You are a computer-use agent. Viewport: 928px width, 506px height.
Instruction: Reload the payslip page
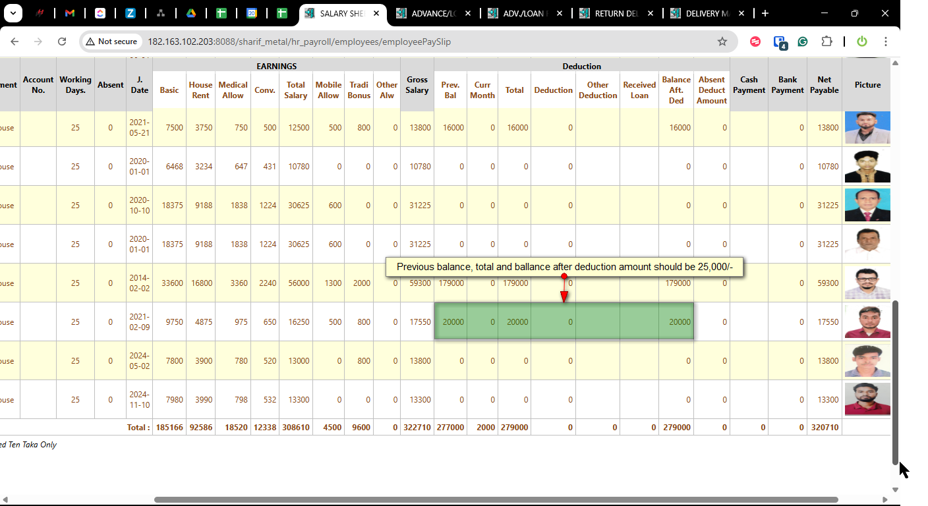(62, 42)
